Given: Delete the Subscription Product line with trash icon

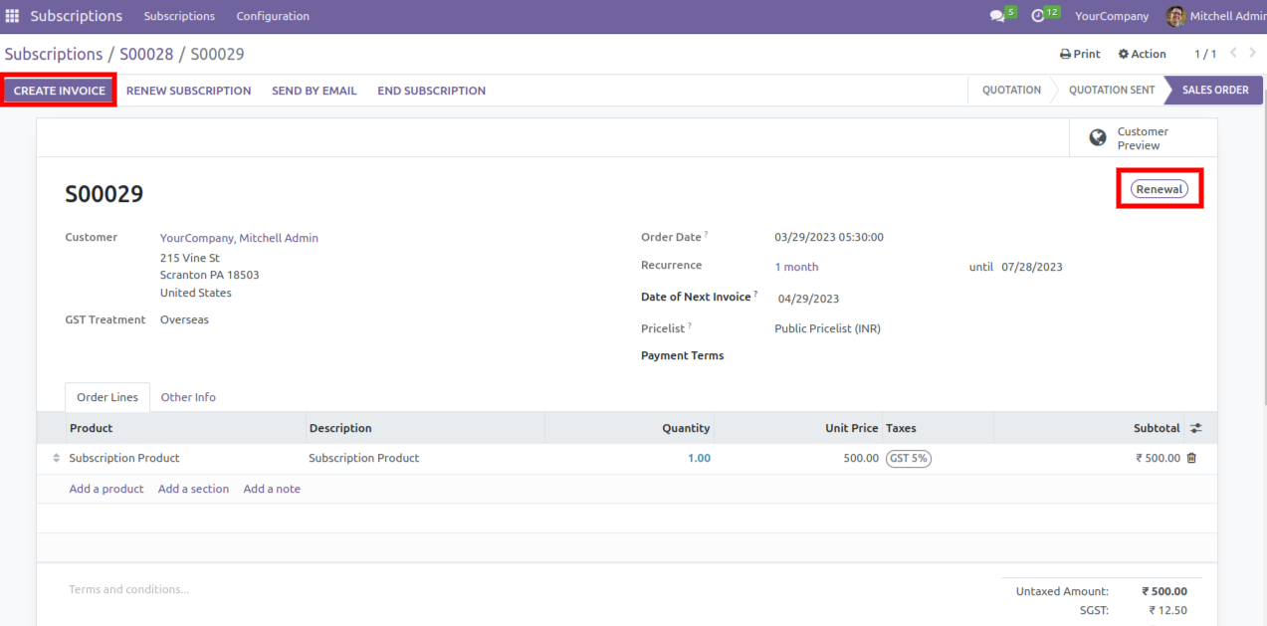Looking at the screenshot, I should 1191,458.
